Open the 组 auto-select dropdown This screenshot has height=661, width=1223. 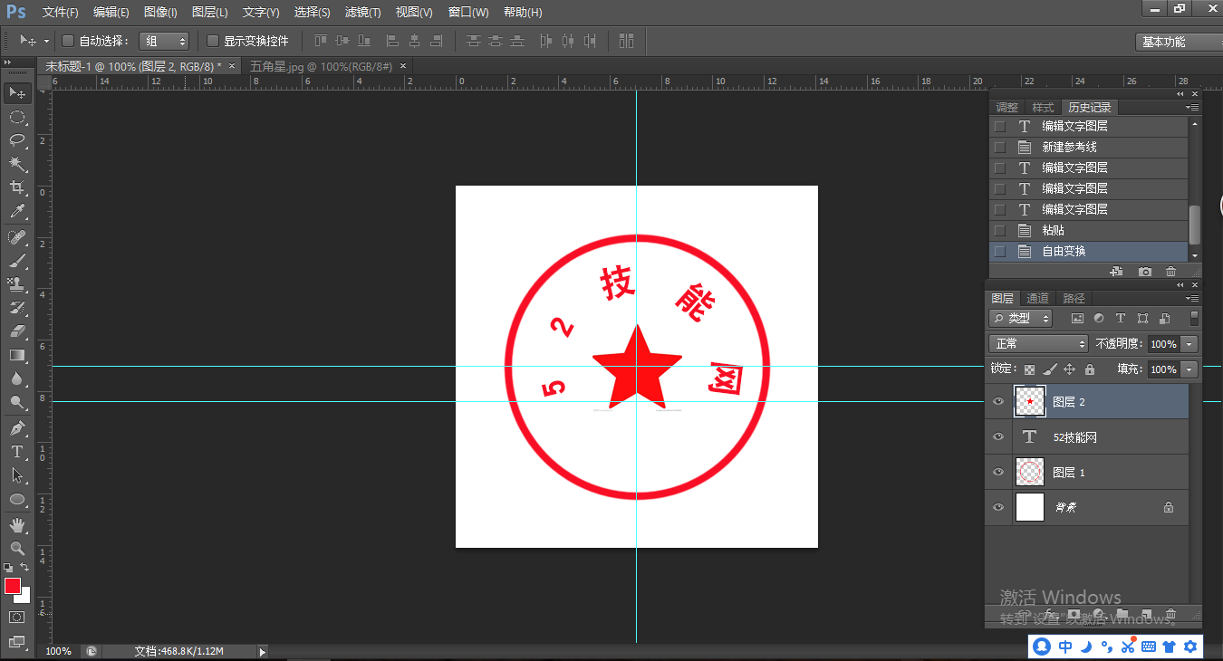tap(164, 41)
